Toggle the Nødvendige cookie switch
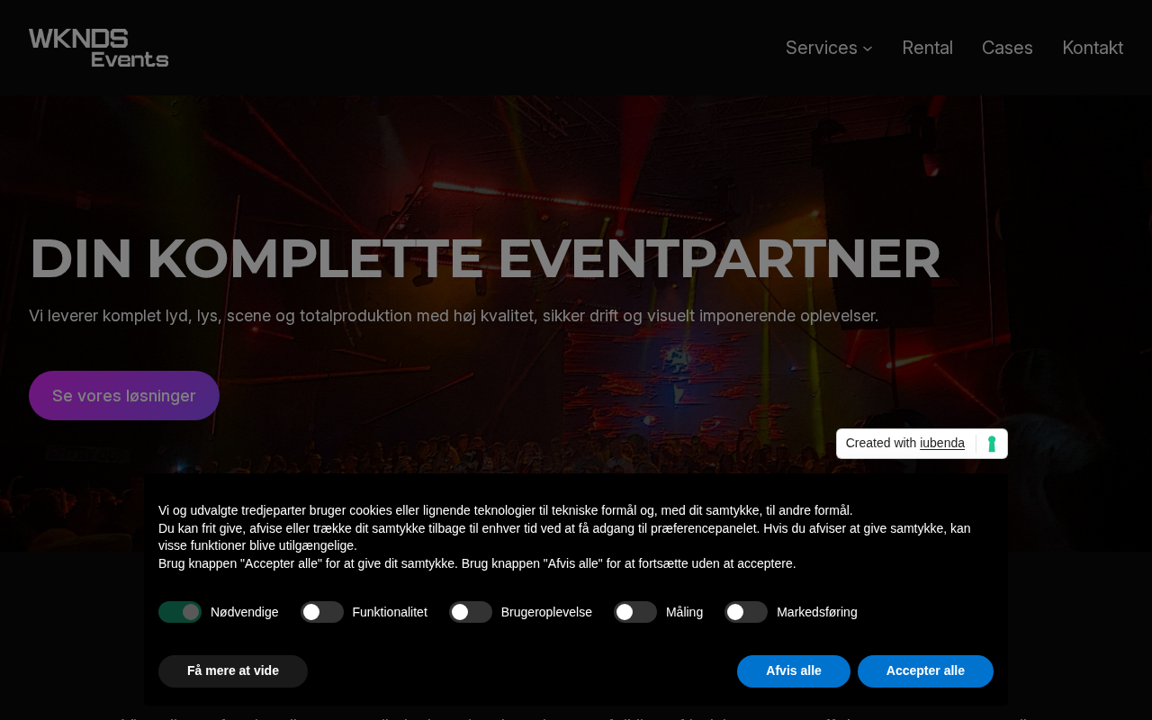Image resolution: width=1152 pixels, height=720 pixels. 180,612
